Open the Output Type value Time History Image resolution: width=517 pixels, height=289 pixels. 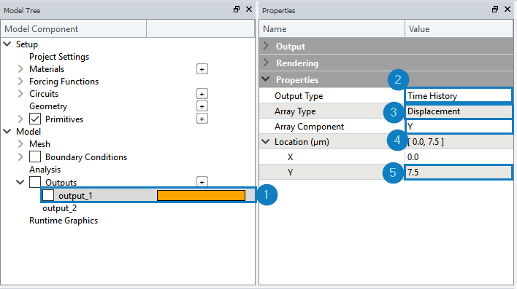click(459, 95)
